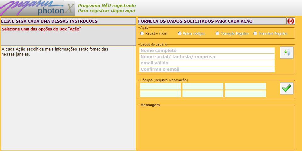
Task: Select the "Registro inicial" radio option
Action: (142, 33)
